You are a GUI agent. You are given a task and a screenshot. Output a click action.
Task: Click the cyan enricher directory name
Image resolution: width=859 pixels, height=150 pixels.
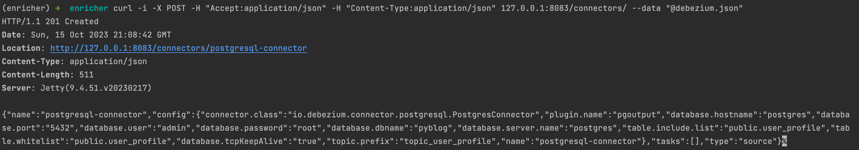[89, 8]
